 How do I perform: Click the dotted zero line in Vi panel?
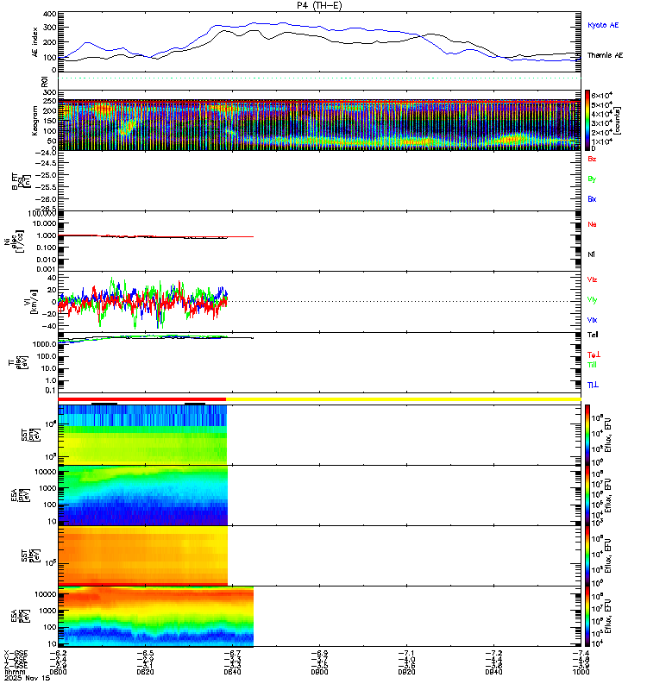coord(404,301)
